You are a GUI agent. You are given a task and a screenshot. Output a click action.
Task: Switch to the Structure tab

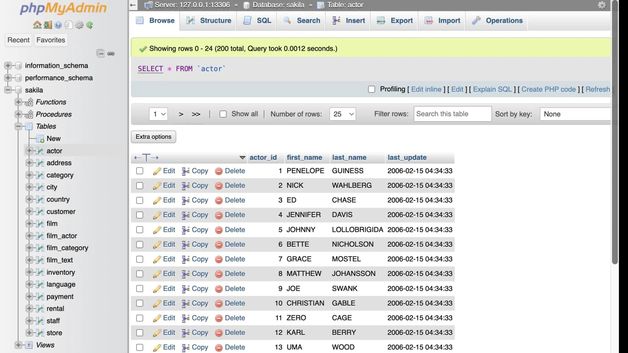click(208, 21)
